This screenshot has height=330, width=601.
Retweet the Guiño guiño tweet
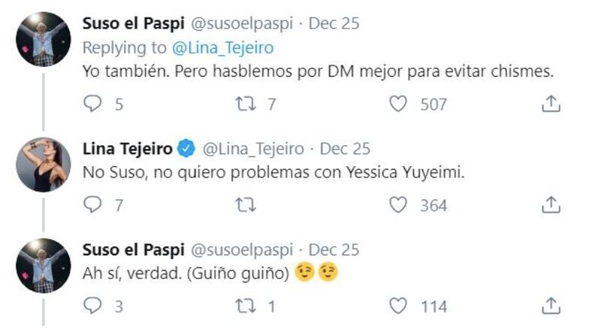pyautogui.click(x=246, y=305)
